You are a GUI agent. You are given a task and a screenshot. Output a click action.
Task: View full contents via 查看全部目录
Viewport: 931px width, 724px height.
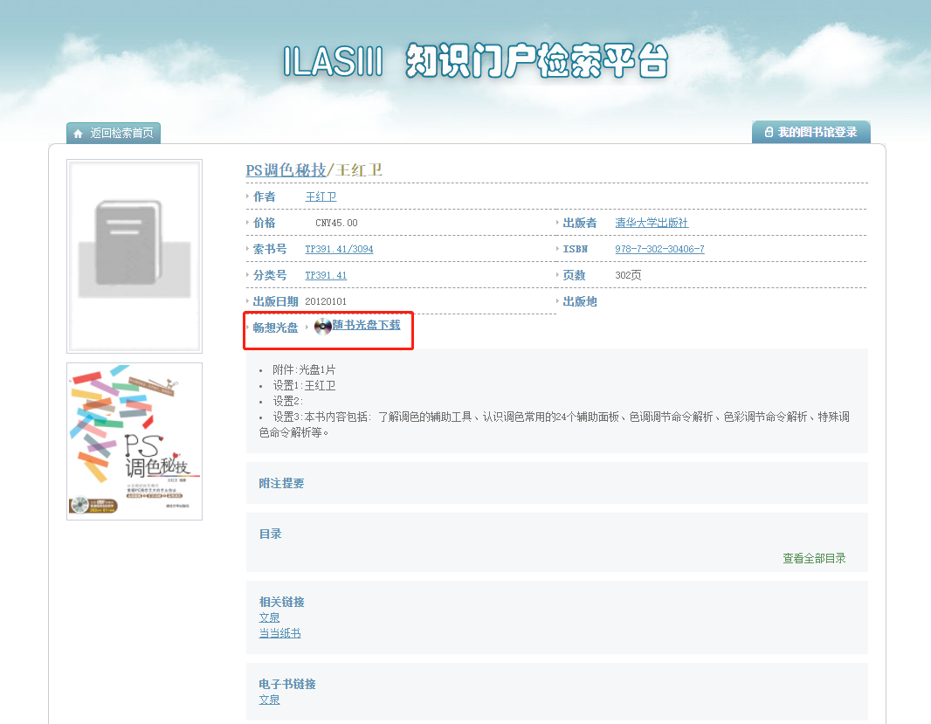[x=814, y=559]
